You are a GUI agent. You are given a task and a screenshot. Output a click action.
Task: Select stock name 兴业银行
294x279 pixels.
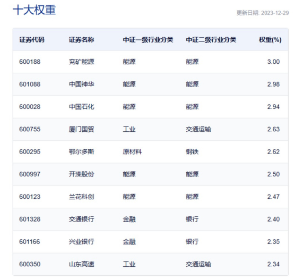pyautogui.click(x=81, y=242)
